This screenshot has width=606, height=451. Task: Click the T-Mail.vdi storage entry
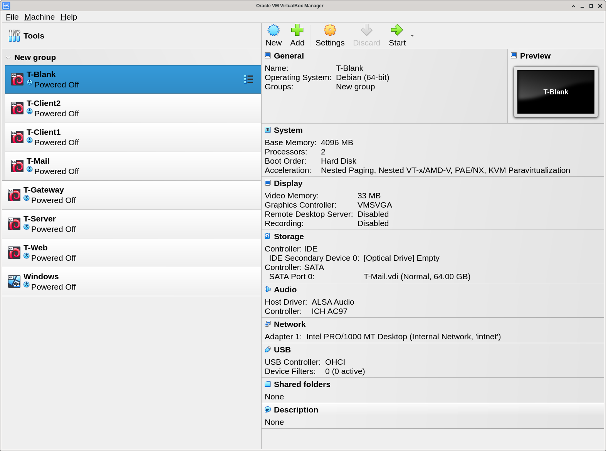click(x=417, y=277)
